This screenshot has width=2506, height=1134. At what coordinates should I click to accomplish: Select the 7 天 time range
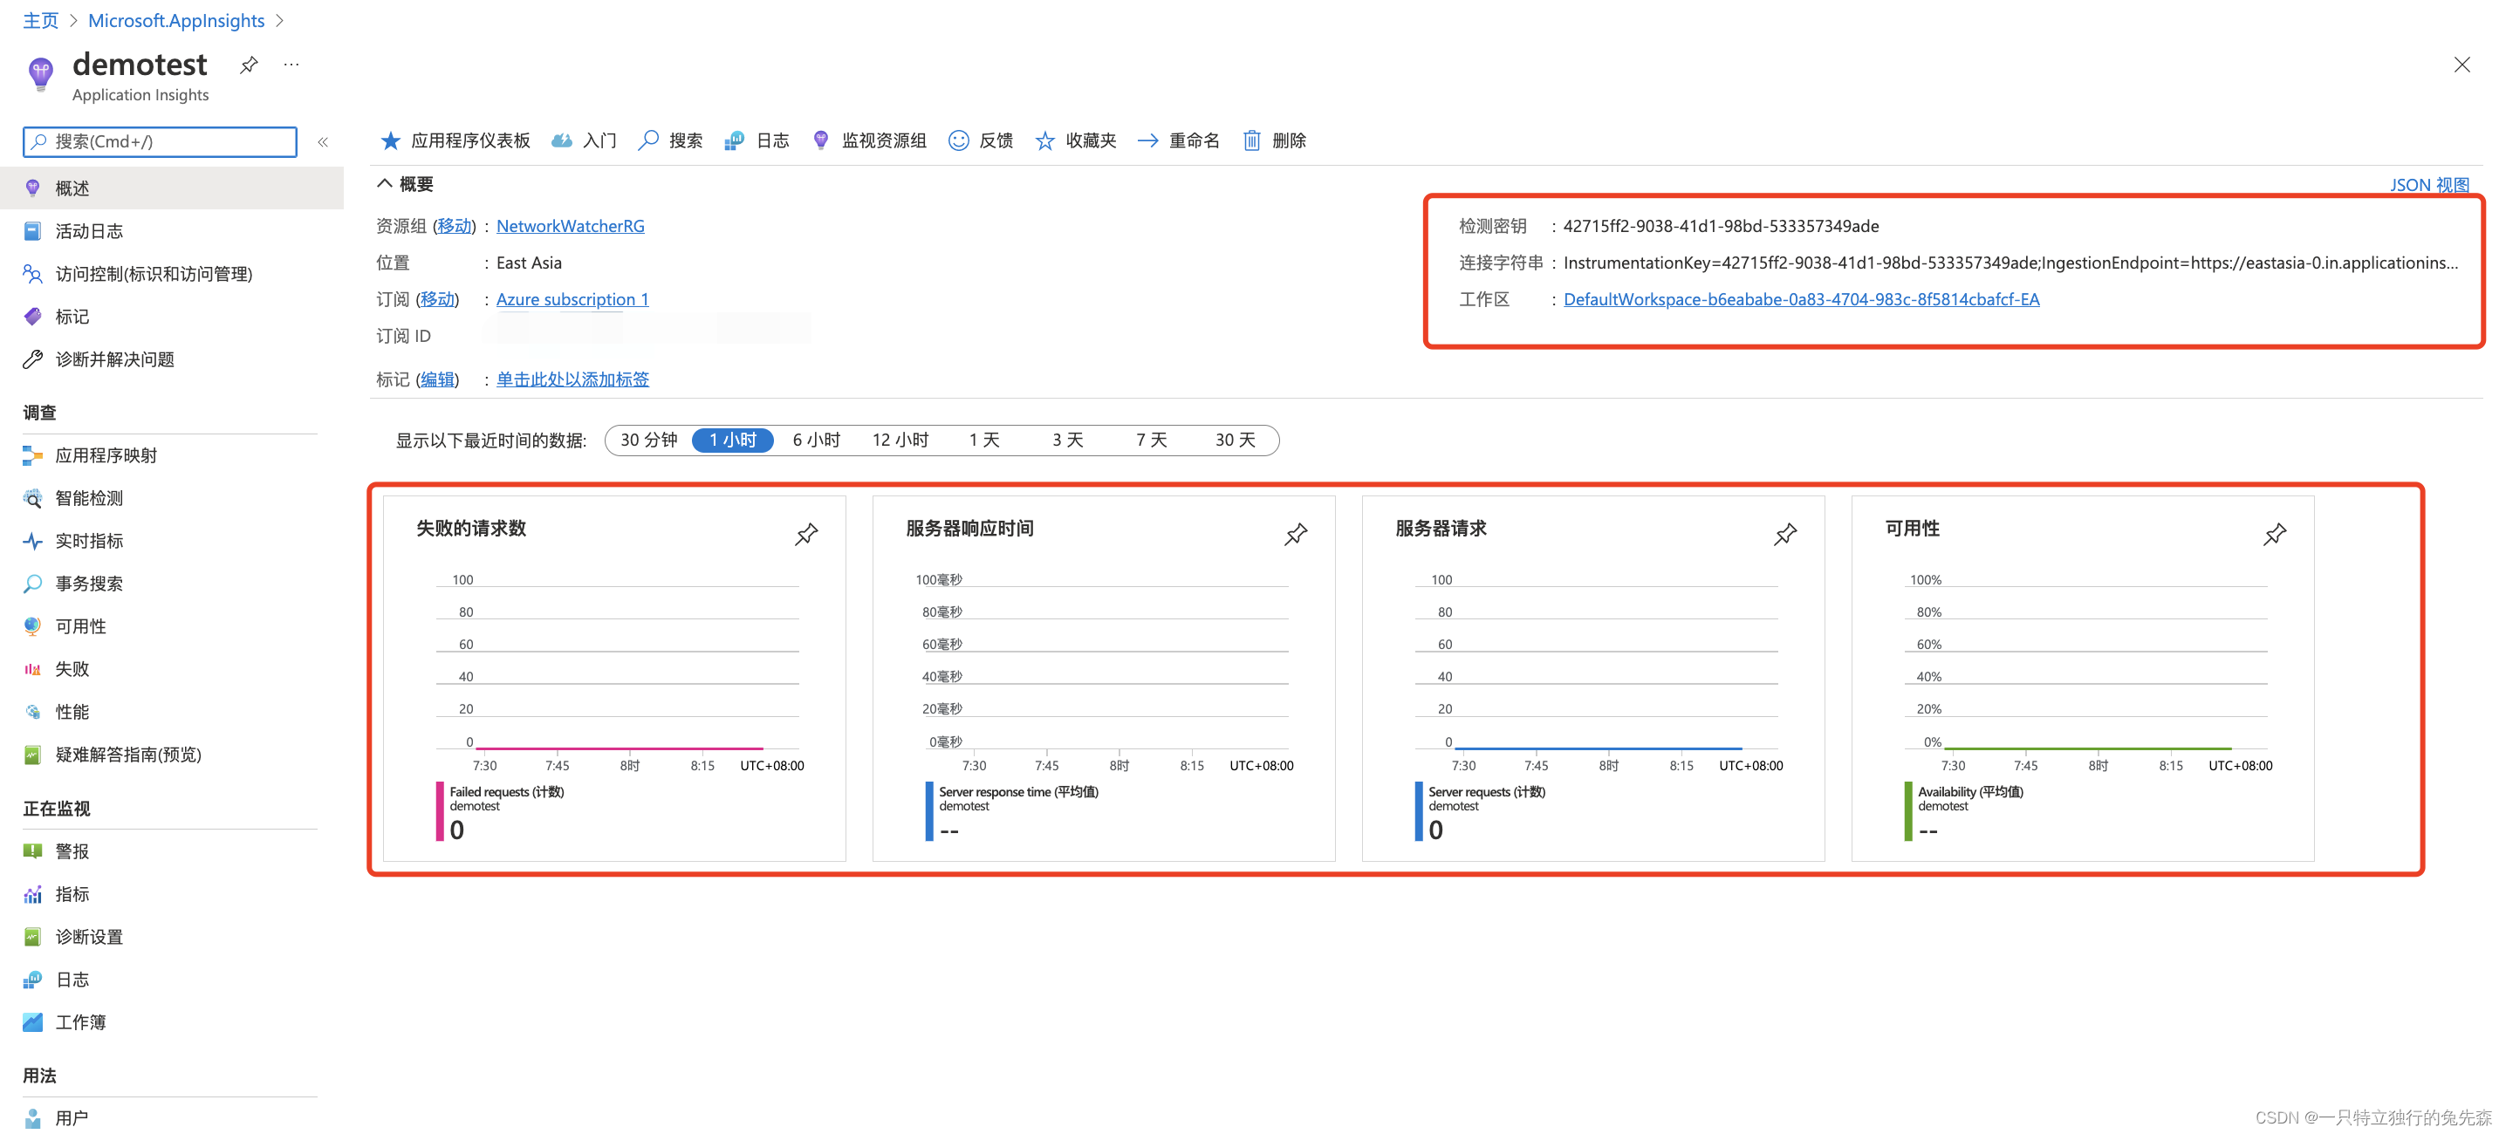1151,441
